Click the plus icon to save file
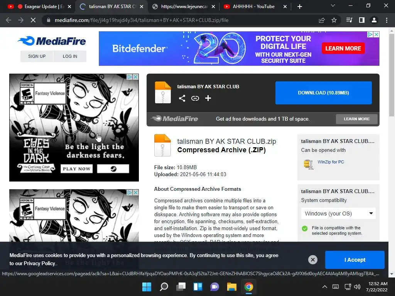This screenshot has width=395, height=296. click(x=208, y=98)
